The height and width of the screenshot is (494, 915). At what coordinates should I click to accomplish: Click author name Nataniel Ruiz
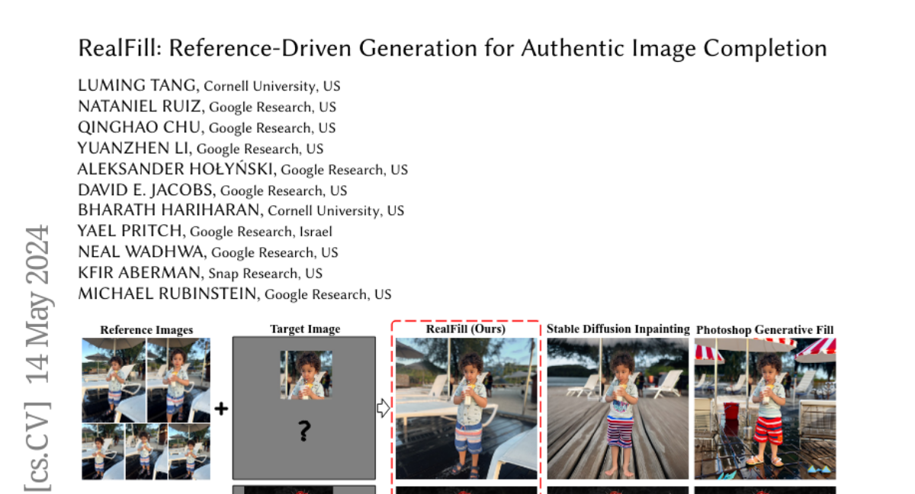(x=141, y=107)
